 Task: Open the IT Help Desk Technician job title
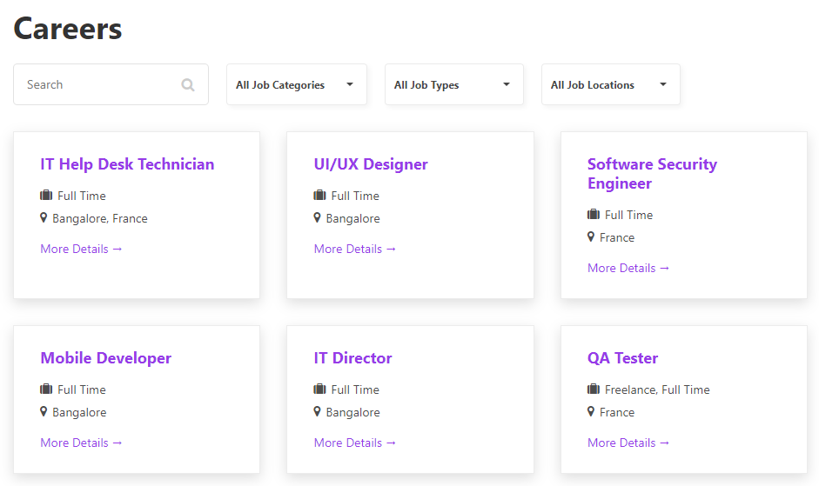[x=127, y=164]
